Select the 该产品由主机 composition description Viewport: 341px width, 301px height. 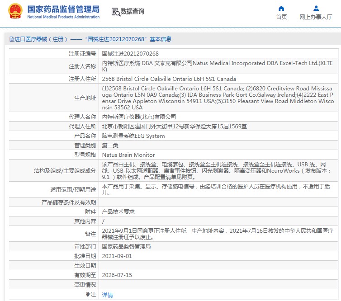pyautogui.click(x=217, y=171)
